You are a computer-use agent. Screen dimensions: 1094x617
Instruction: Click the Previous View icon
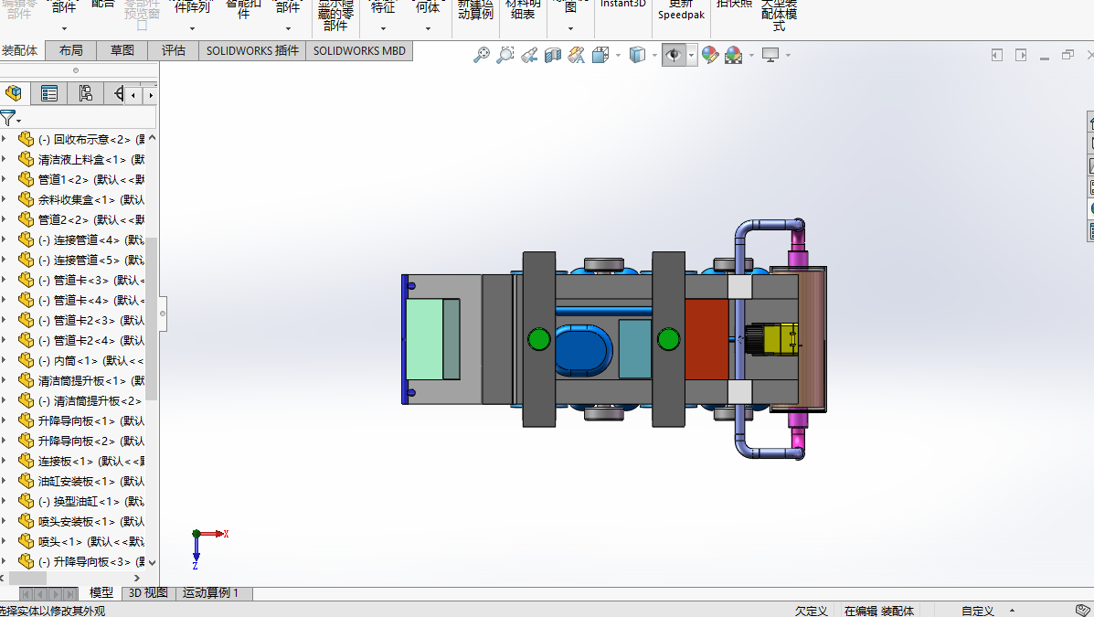pyautogui.click(x=529, y=56)
